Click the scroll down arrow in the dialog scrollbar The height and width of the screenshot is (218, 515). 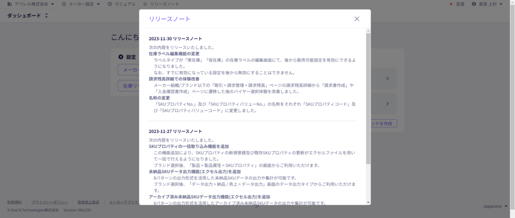(368, 202)
